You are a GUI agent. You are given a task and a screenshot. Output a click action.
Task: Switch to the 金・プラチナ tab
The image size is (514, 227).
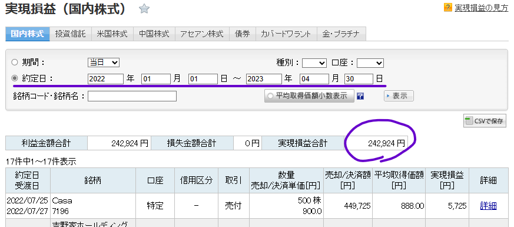coord(341,34)
